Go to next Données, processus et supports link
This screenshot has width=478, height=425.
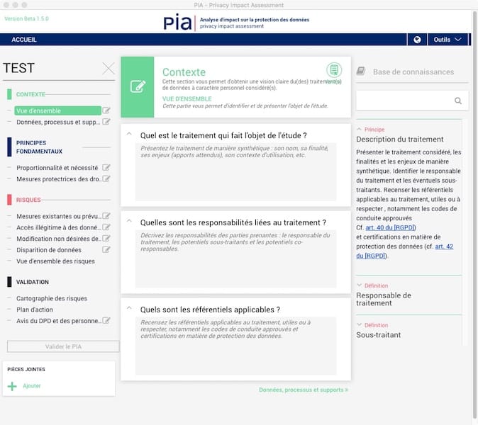[x=304, y=390]
